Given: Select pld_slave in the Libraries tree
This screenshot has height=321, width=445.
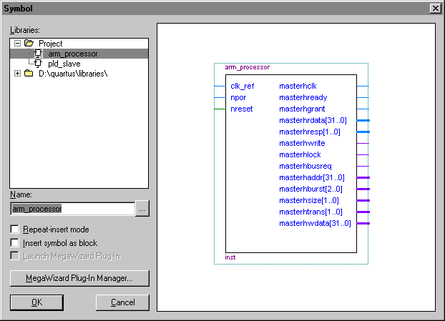Looking at the screenshot, I should (x=64, y=64).
